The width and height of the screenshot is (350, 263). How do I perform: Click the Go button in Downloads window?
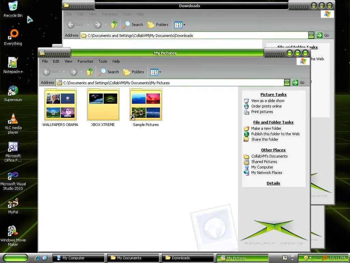tap(323, 35)
